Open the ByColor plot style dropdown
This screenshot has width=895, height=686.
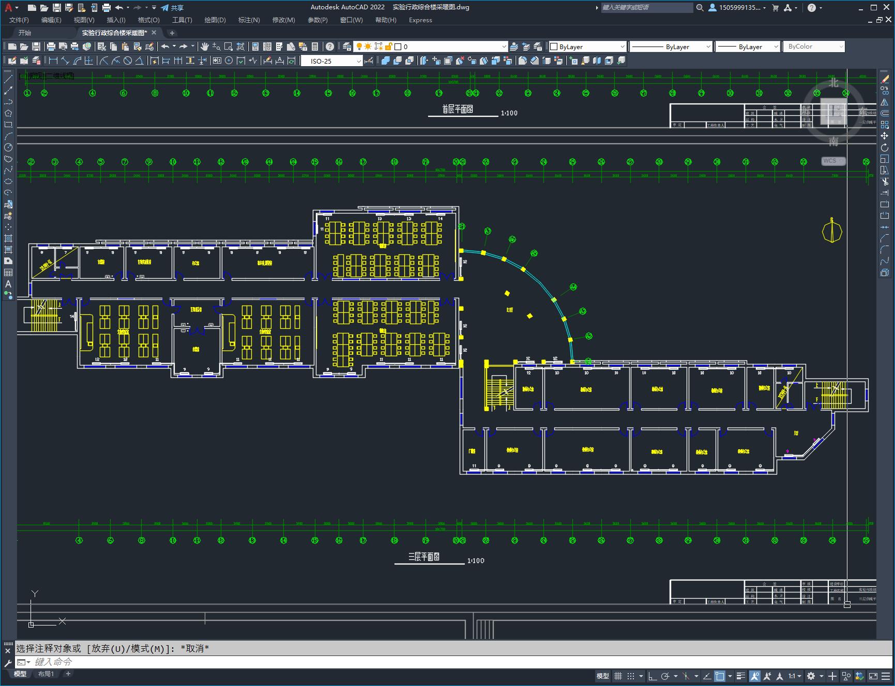click(x=814, y=47)
